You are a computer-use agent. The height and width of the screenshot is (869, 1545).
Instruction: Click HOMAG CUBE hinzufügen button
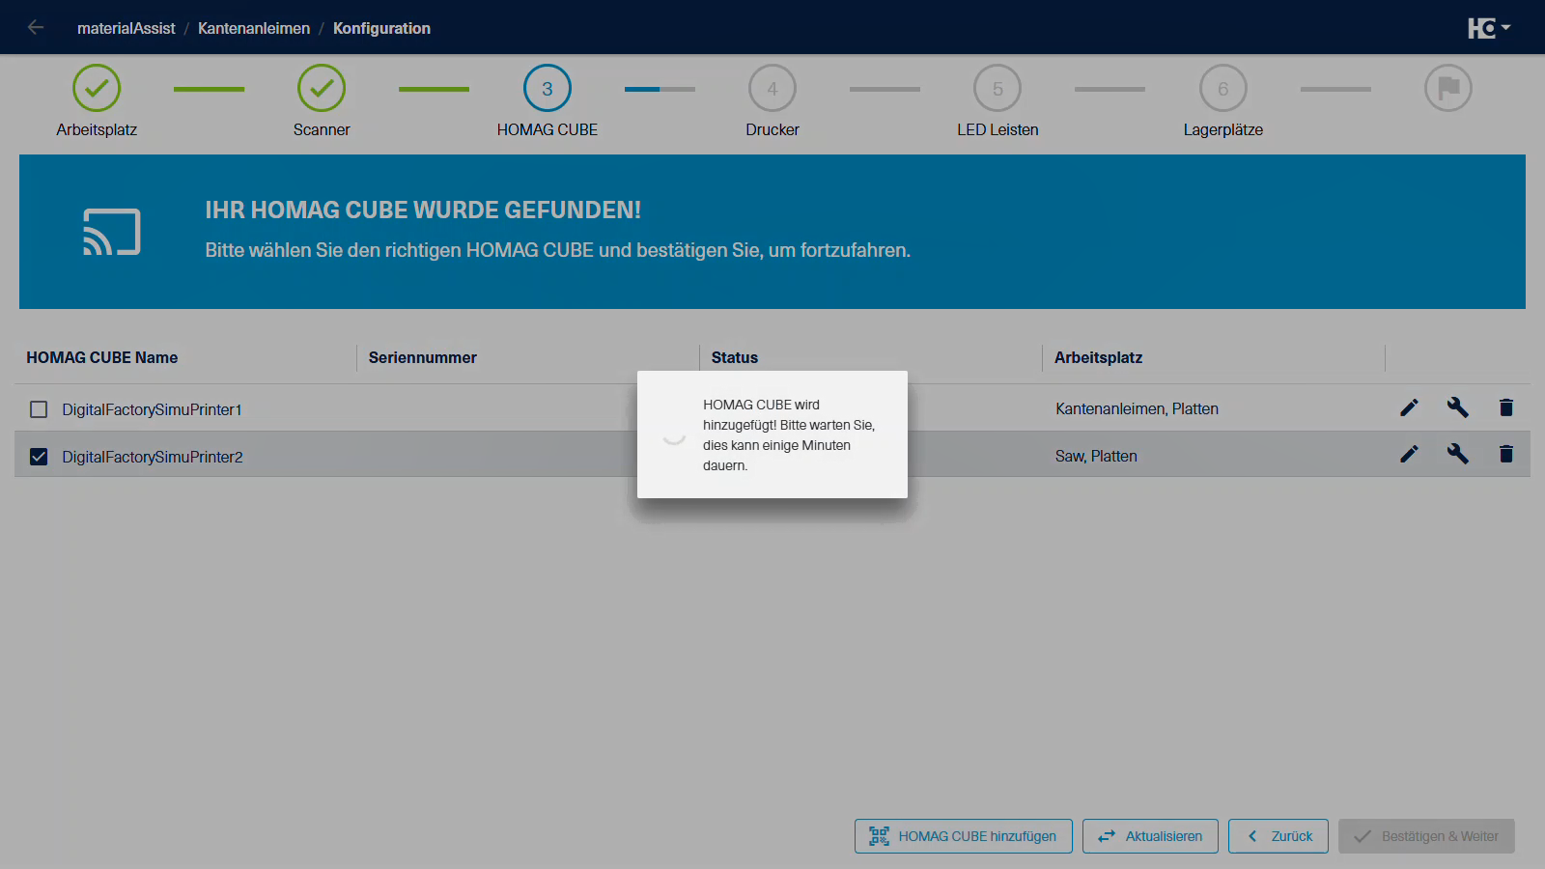coord(964,836)
